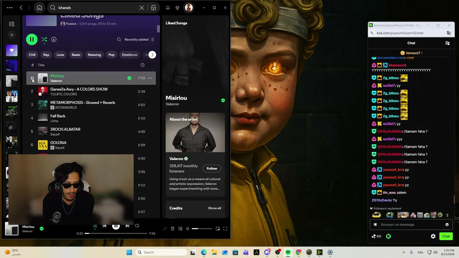Toggle repeat in player controls
This screenshot has width=459, height=258.
(137, 226)
